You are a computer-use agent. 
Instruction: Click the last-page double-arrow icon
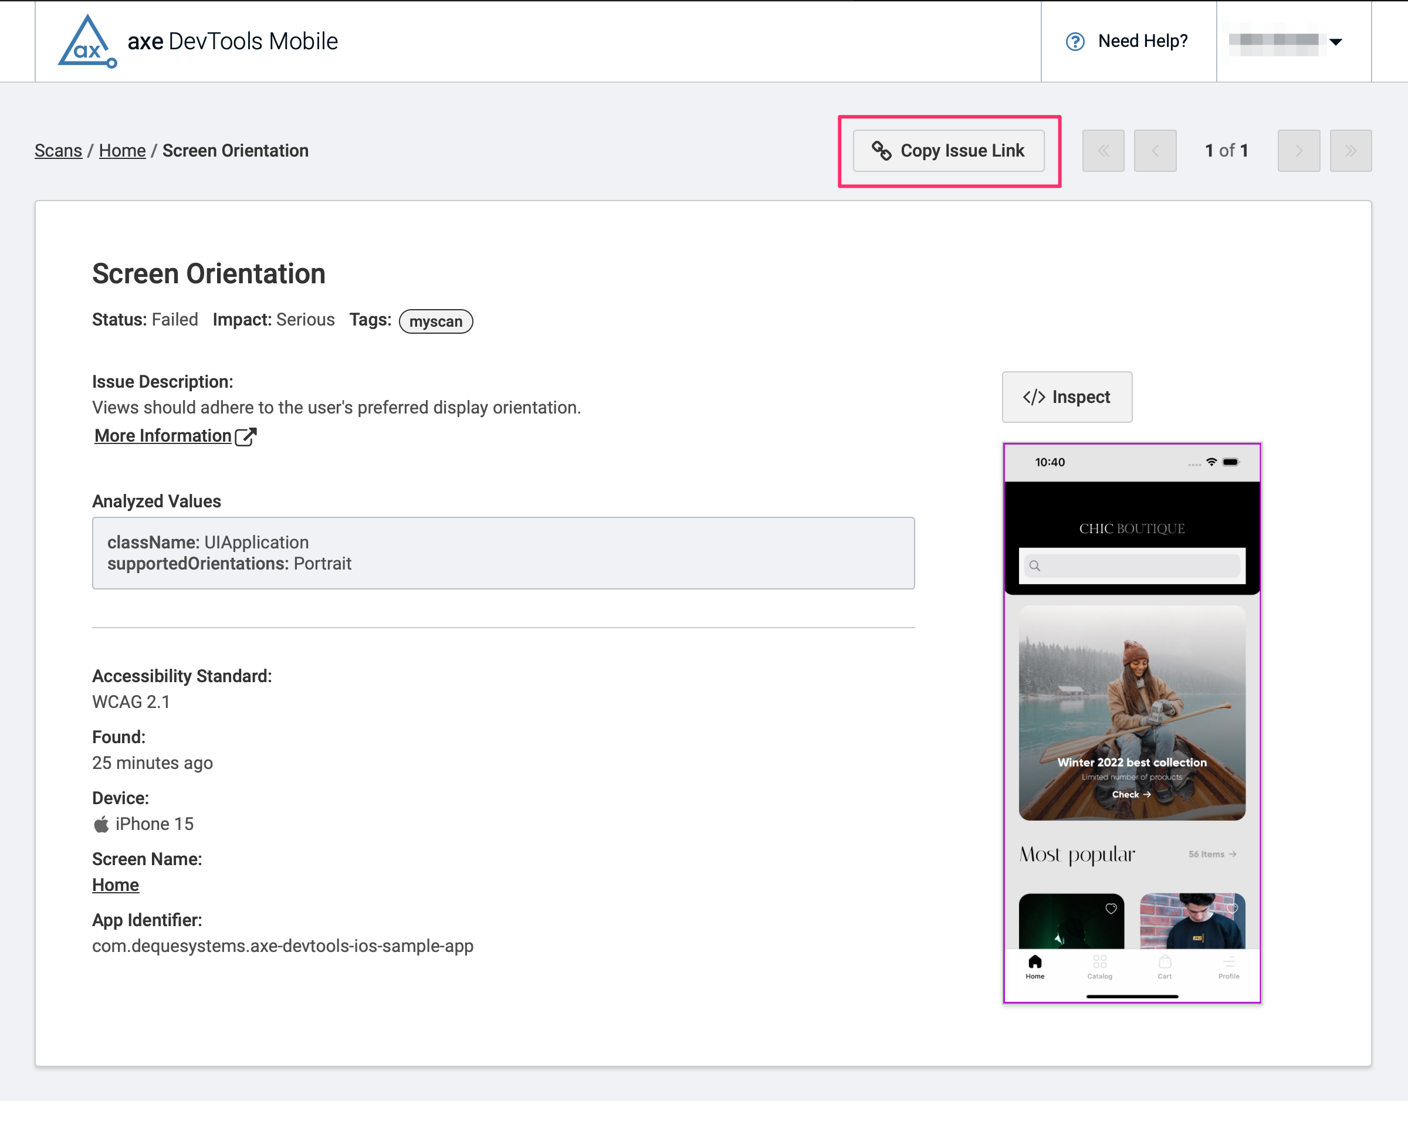tap(1351, 151)
